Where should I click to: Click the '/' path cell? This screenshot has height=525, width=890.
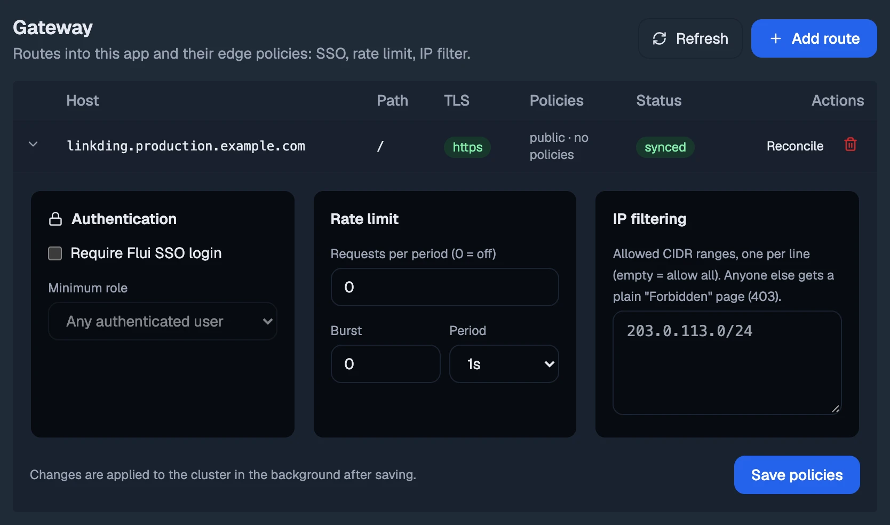point(380,146)
